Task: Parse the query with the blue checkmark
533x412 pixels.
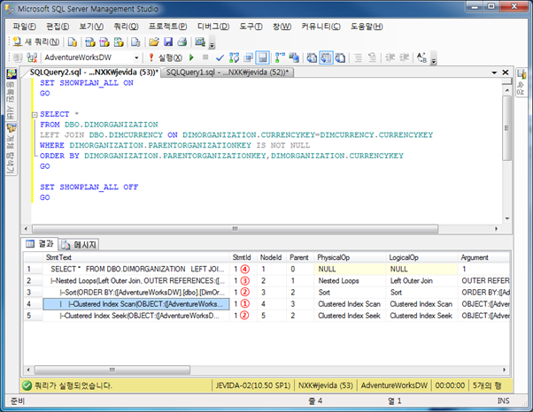Action: (x=220, y=57)
